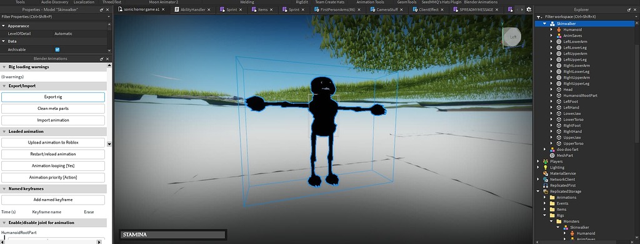
Task: Expand the LeftUpperArm node
Action: (551, 54)
